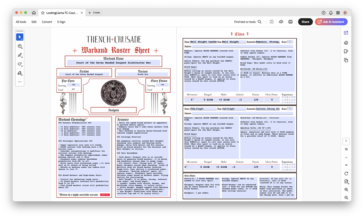Click Pay Chest Used value field
364x218 pixels.
pyautogui.click(x=74, y=89)
